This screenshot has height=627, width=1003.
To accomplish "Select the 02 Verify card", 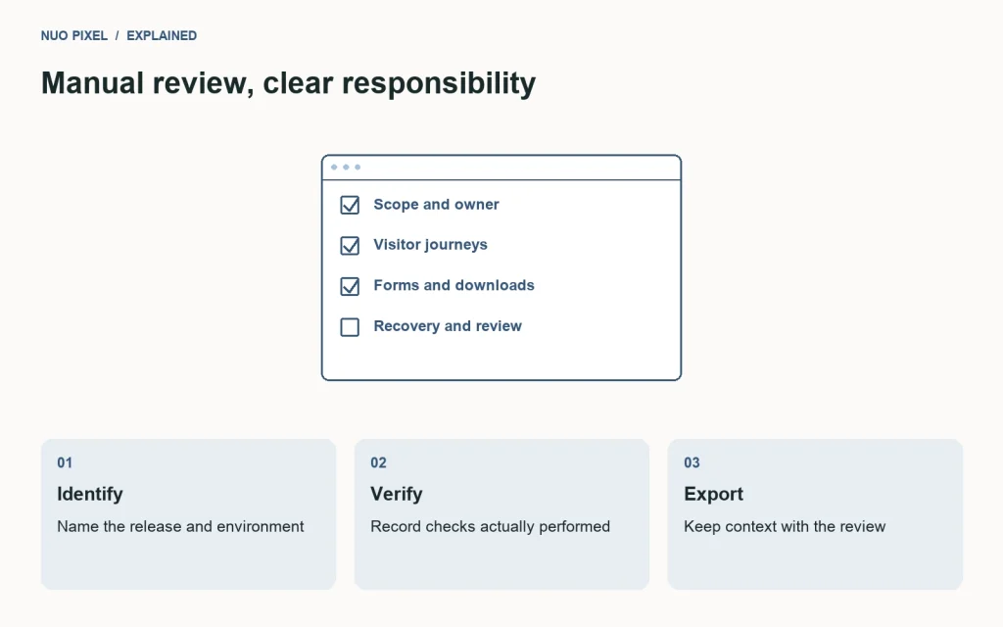I will coord(502,514).
